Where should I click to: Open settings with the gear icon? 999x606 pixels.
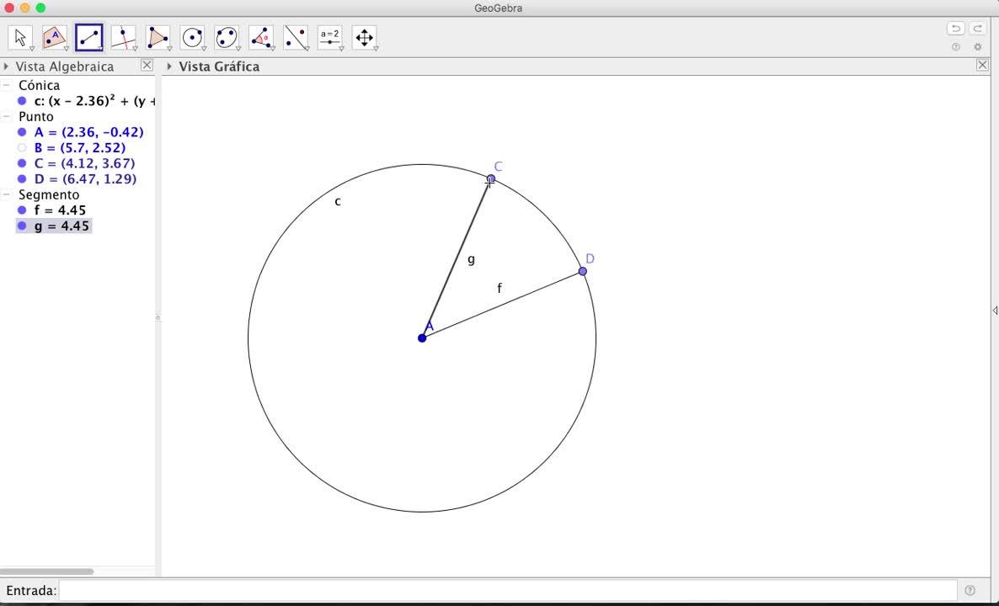[x=977, y=47]
